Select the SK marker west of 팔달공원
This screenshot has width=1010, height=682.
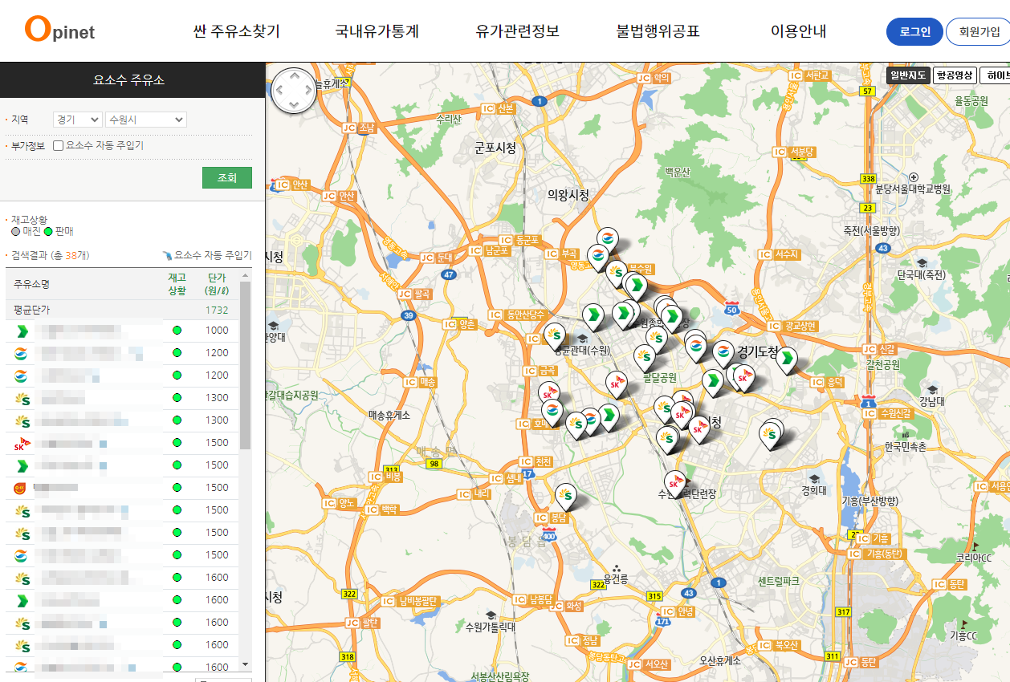click(617, 385)
